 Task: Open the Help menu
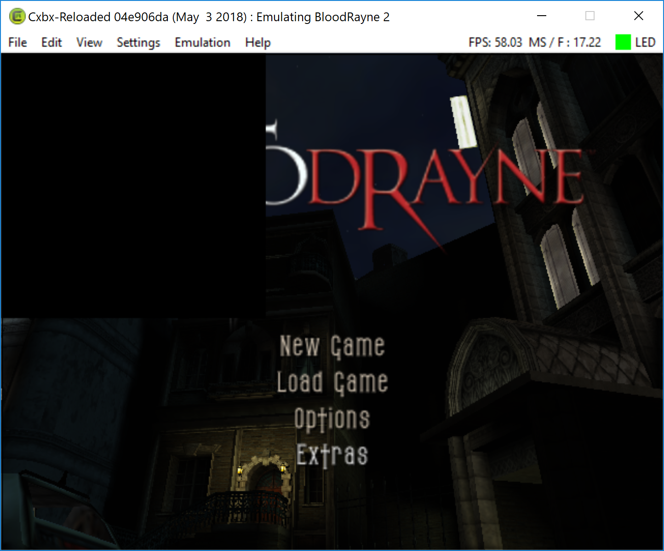click(258, 42)
